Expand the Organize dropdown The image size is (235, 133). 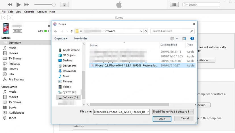point(61,38)
